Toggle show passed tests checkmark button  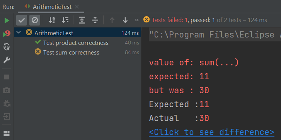tap(22, 20)
